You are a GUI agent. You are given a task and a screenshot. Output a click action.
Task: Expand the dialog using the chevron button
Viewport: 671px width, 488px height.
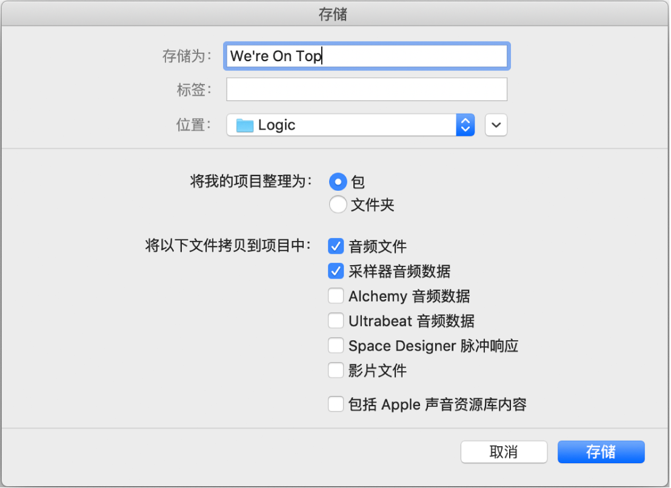pos(495,125)
